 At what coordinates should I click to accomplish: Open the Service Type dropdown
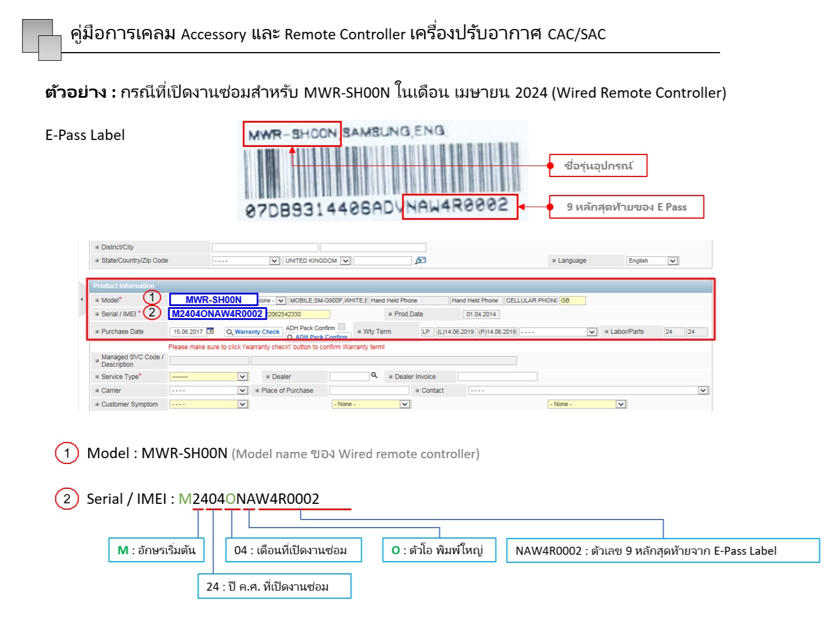click(208, 377)
